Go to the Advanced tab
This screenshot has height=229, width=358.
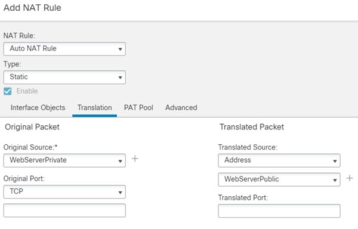coord(181,108)
